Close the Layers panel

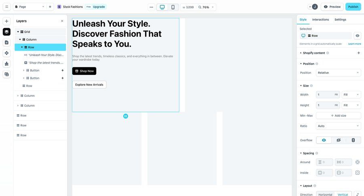click(x=62, y=21)
